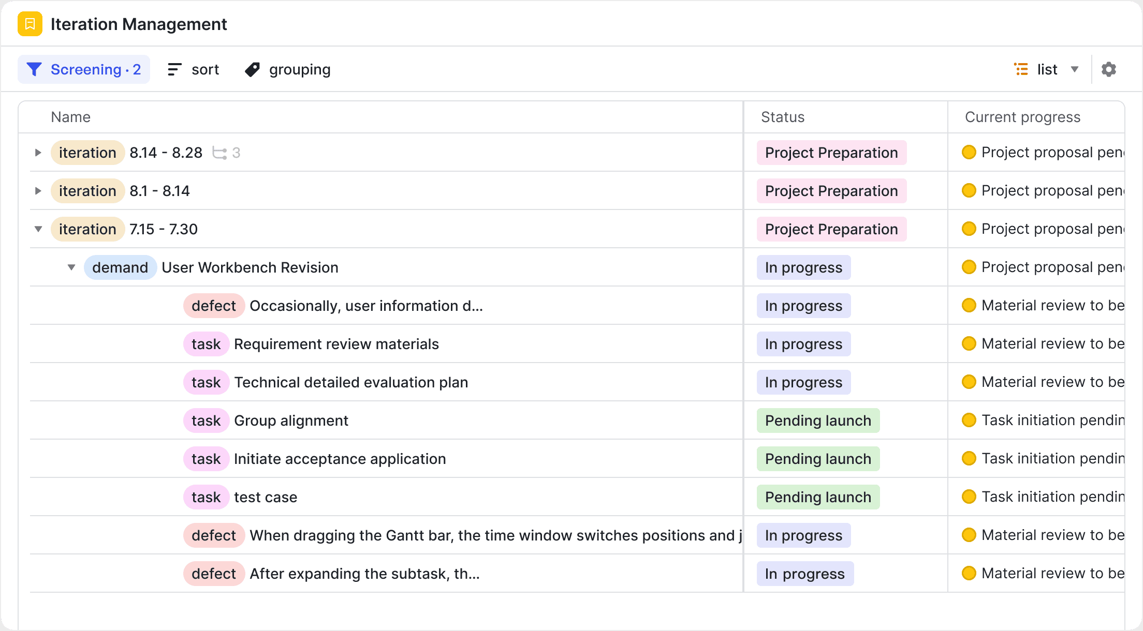Screen dimensions: 1143x631
Task: Click the yellow status dot next to Task initiation pending
Action: click(969, 420)
